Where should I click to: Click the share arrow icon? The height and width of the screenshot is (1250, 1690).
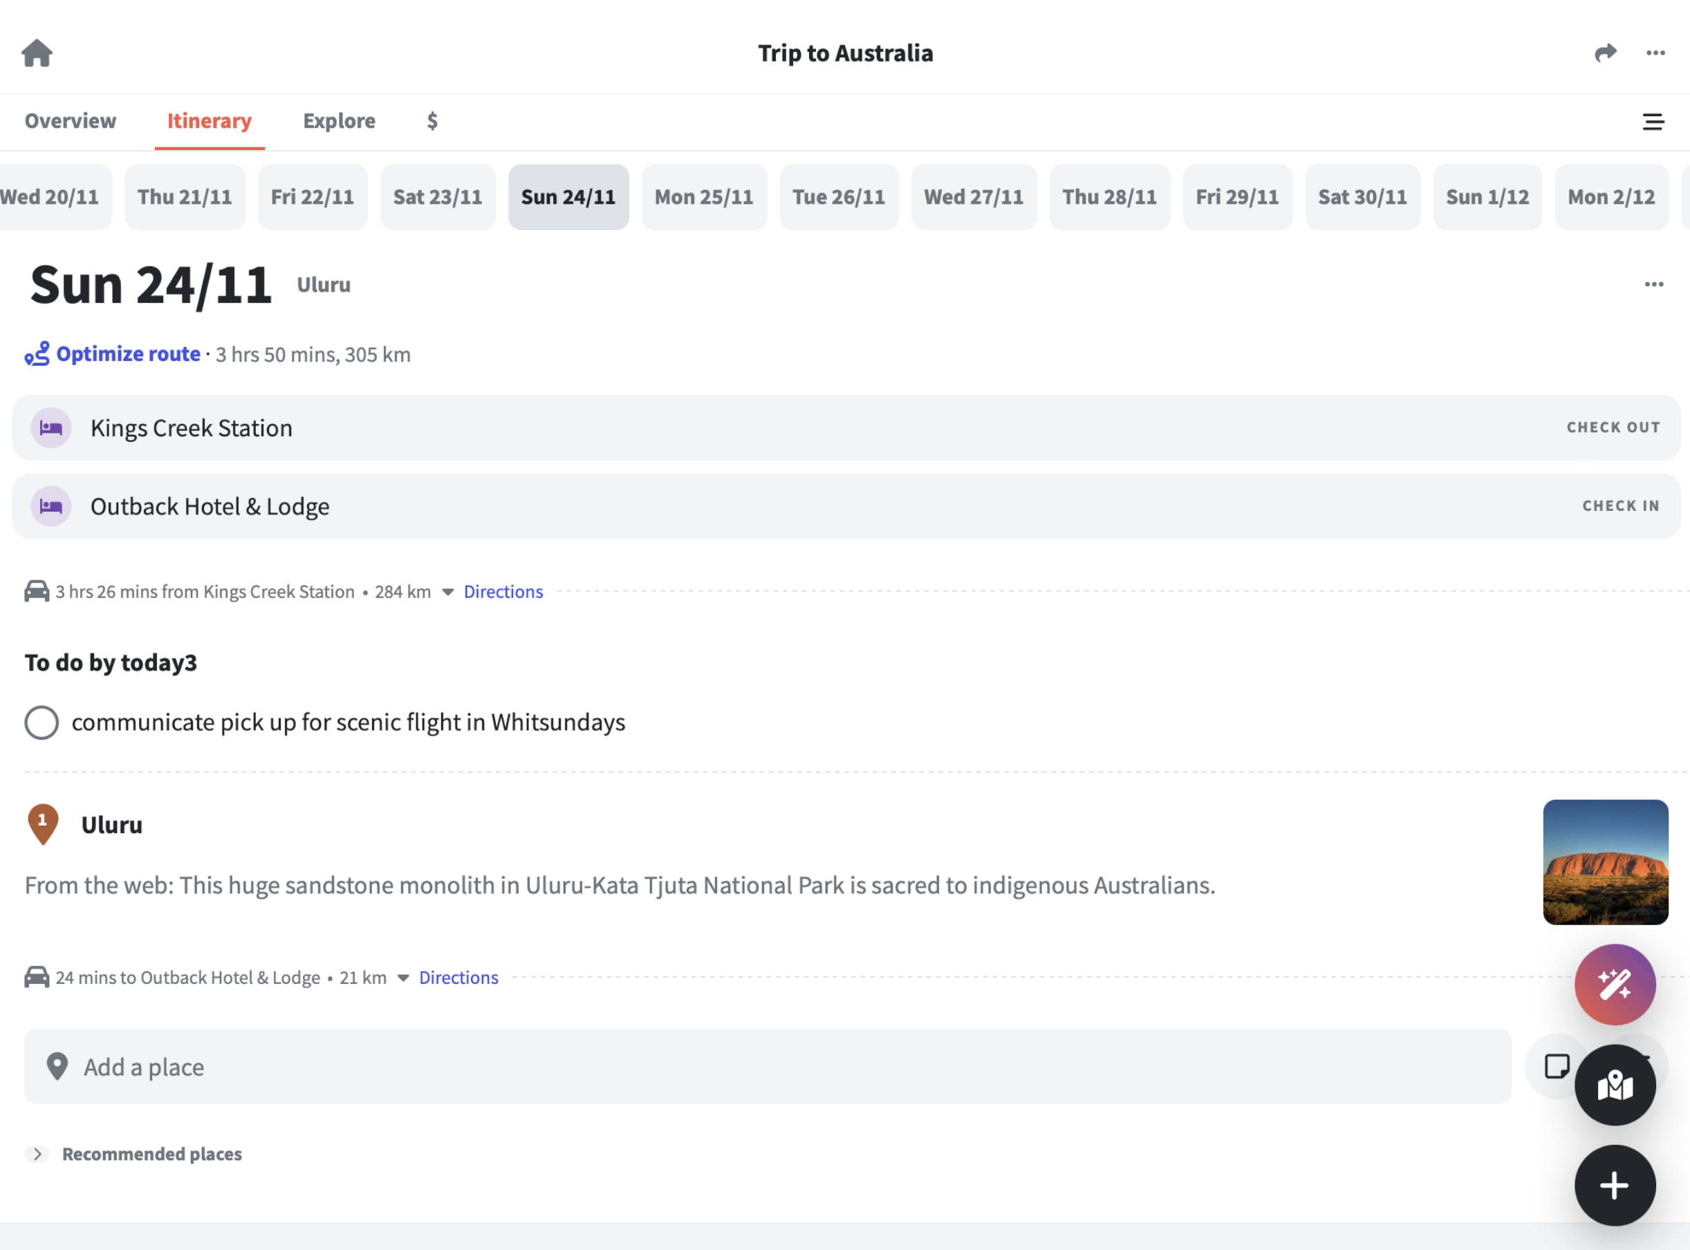pos(1605,53)
